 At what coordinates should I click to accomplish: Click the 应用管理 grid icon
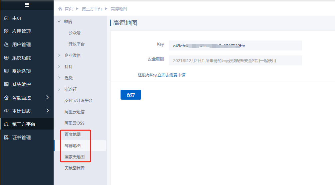pos(6,31)
